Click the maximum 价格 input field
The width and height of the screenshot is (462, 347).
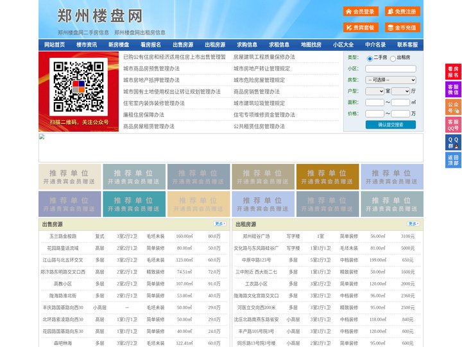[400, 114]
